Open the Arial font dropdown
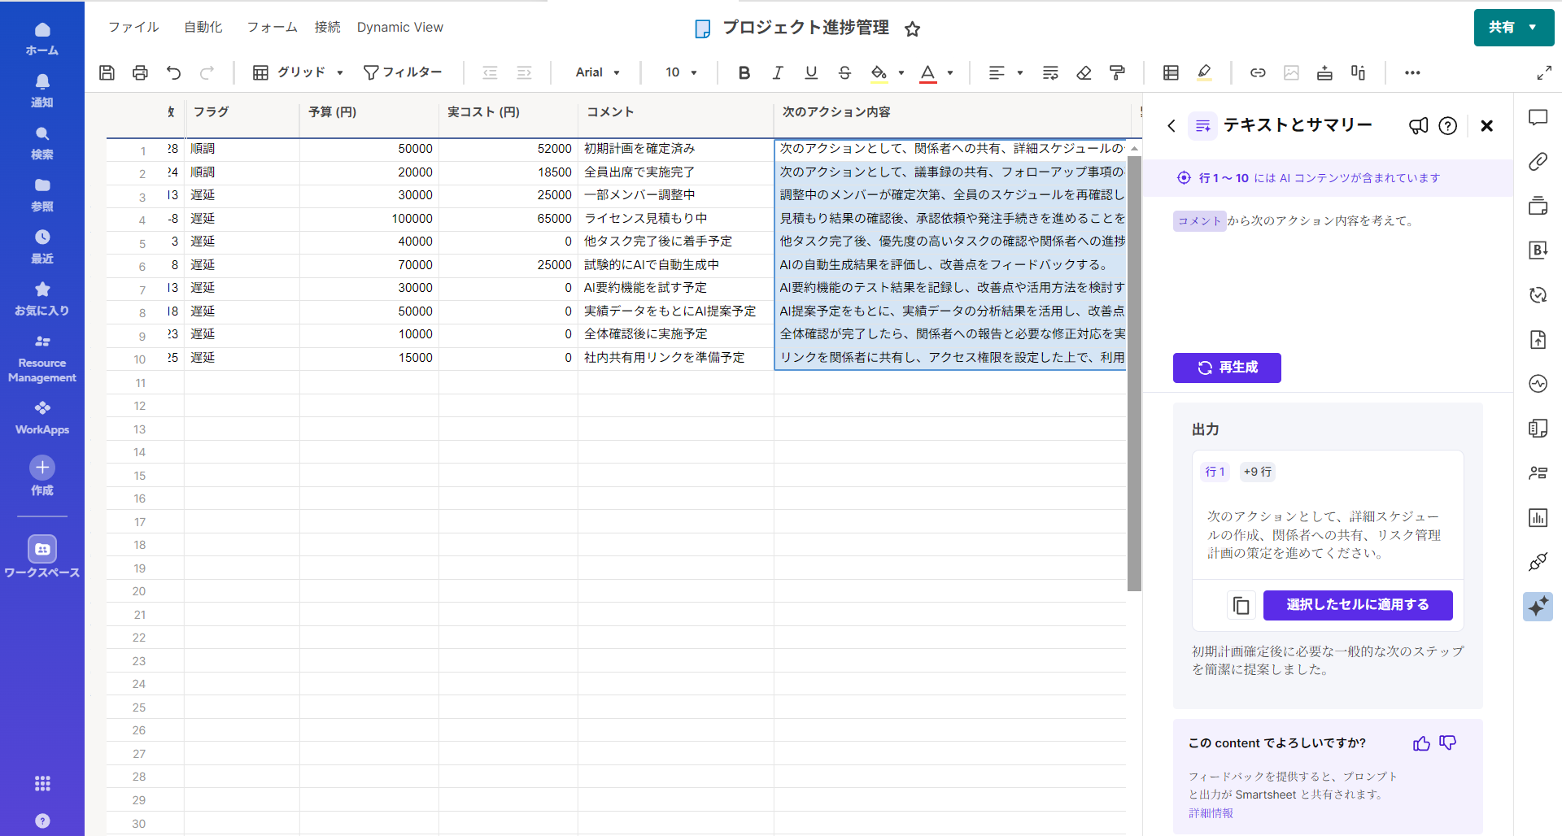1562x836 pixels. 597,72
